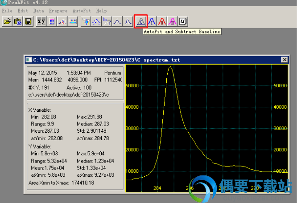Open the AutoFit menu
Screen dimensions: 297x203
pyautogui.click(x=82, y=11)
